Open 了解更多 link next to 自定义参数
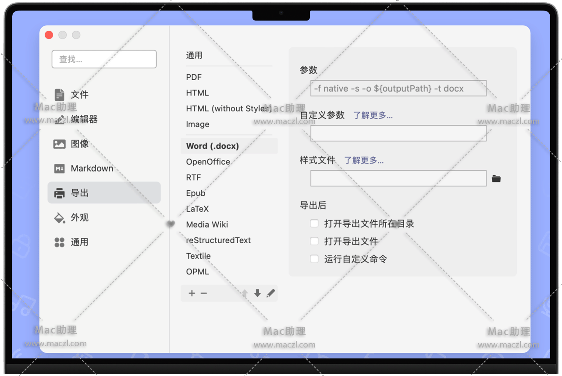This screenshot has height=376, width=562. (373, 115)
